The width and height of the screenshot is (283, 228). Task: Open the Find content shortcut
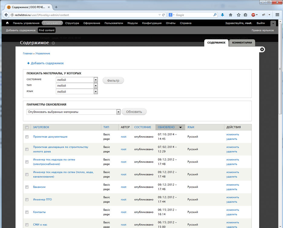click(47, 30)
